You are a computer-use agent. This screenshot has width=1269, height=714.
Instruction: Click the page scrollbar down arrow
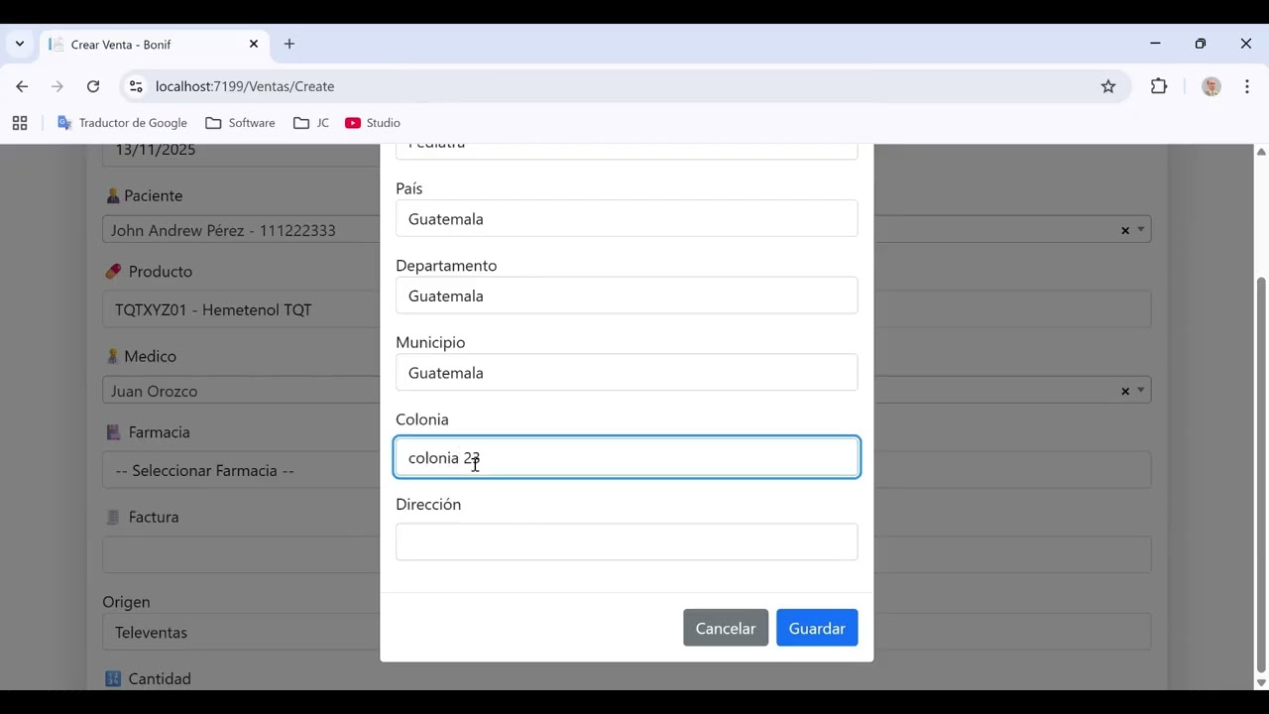coord(1261,682)
